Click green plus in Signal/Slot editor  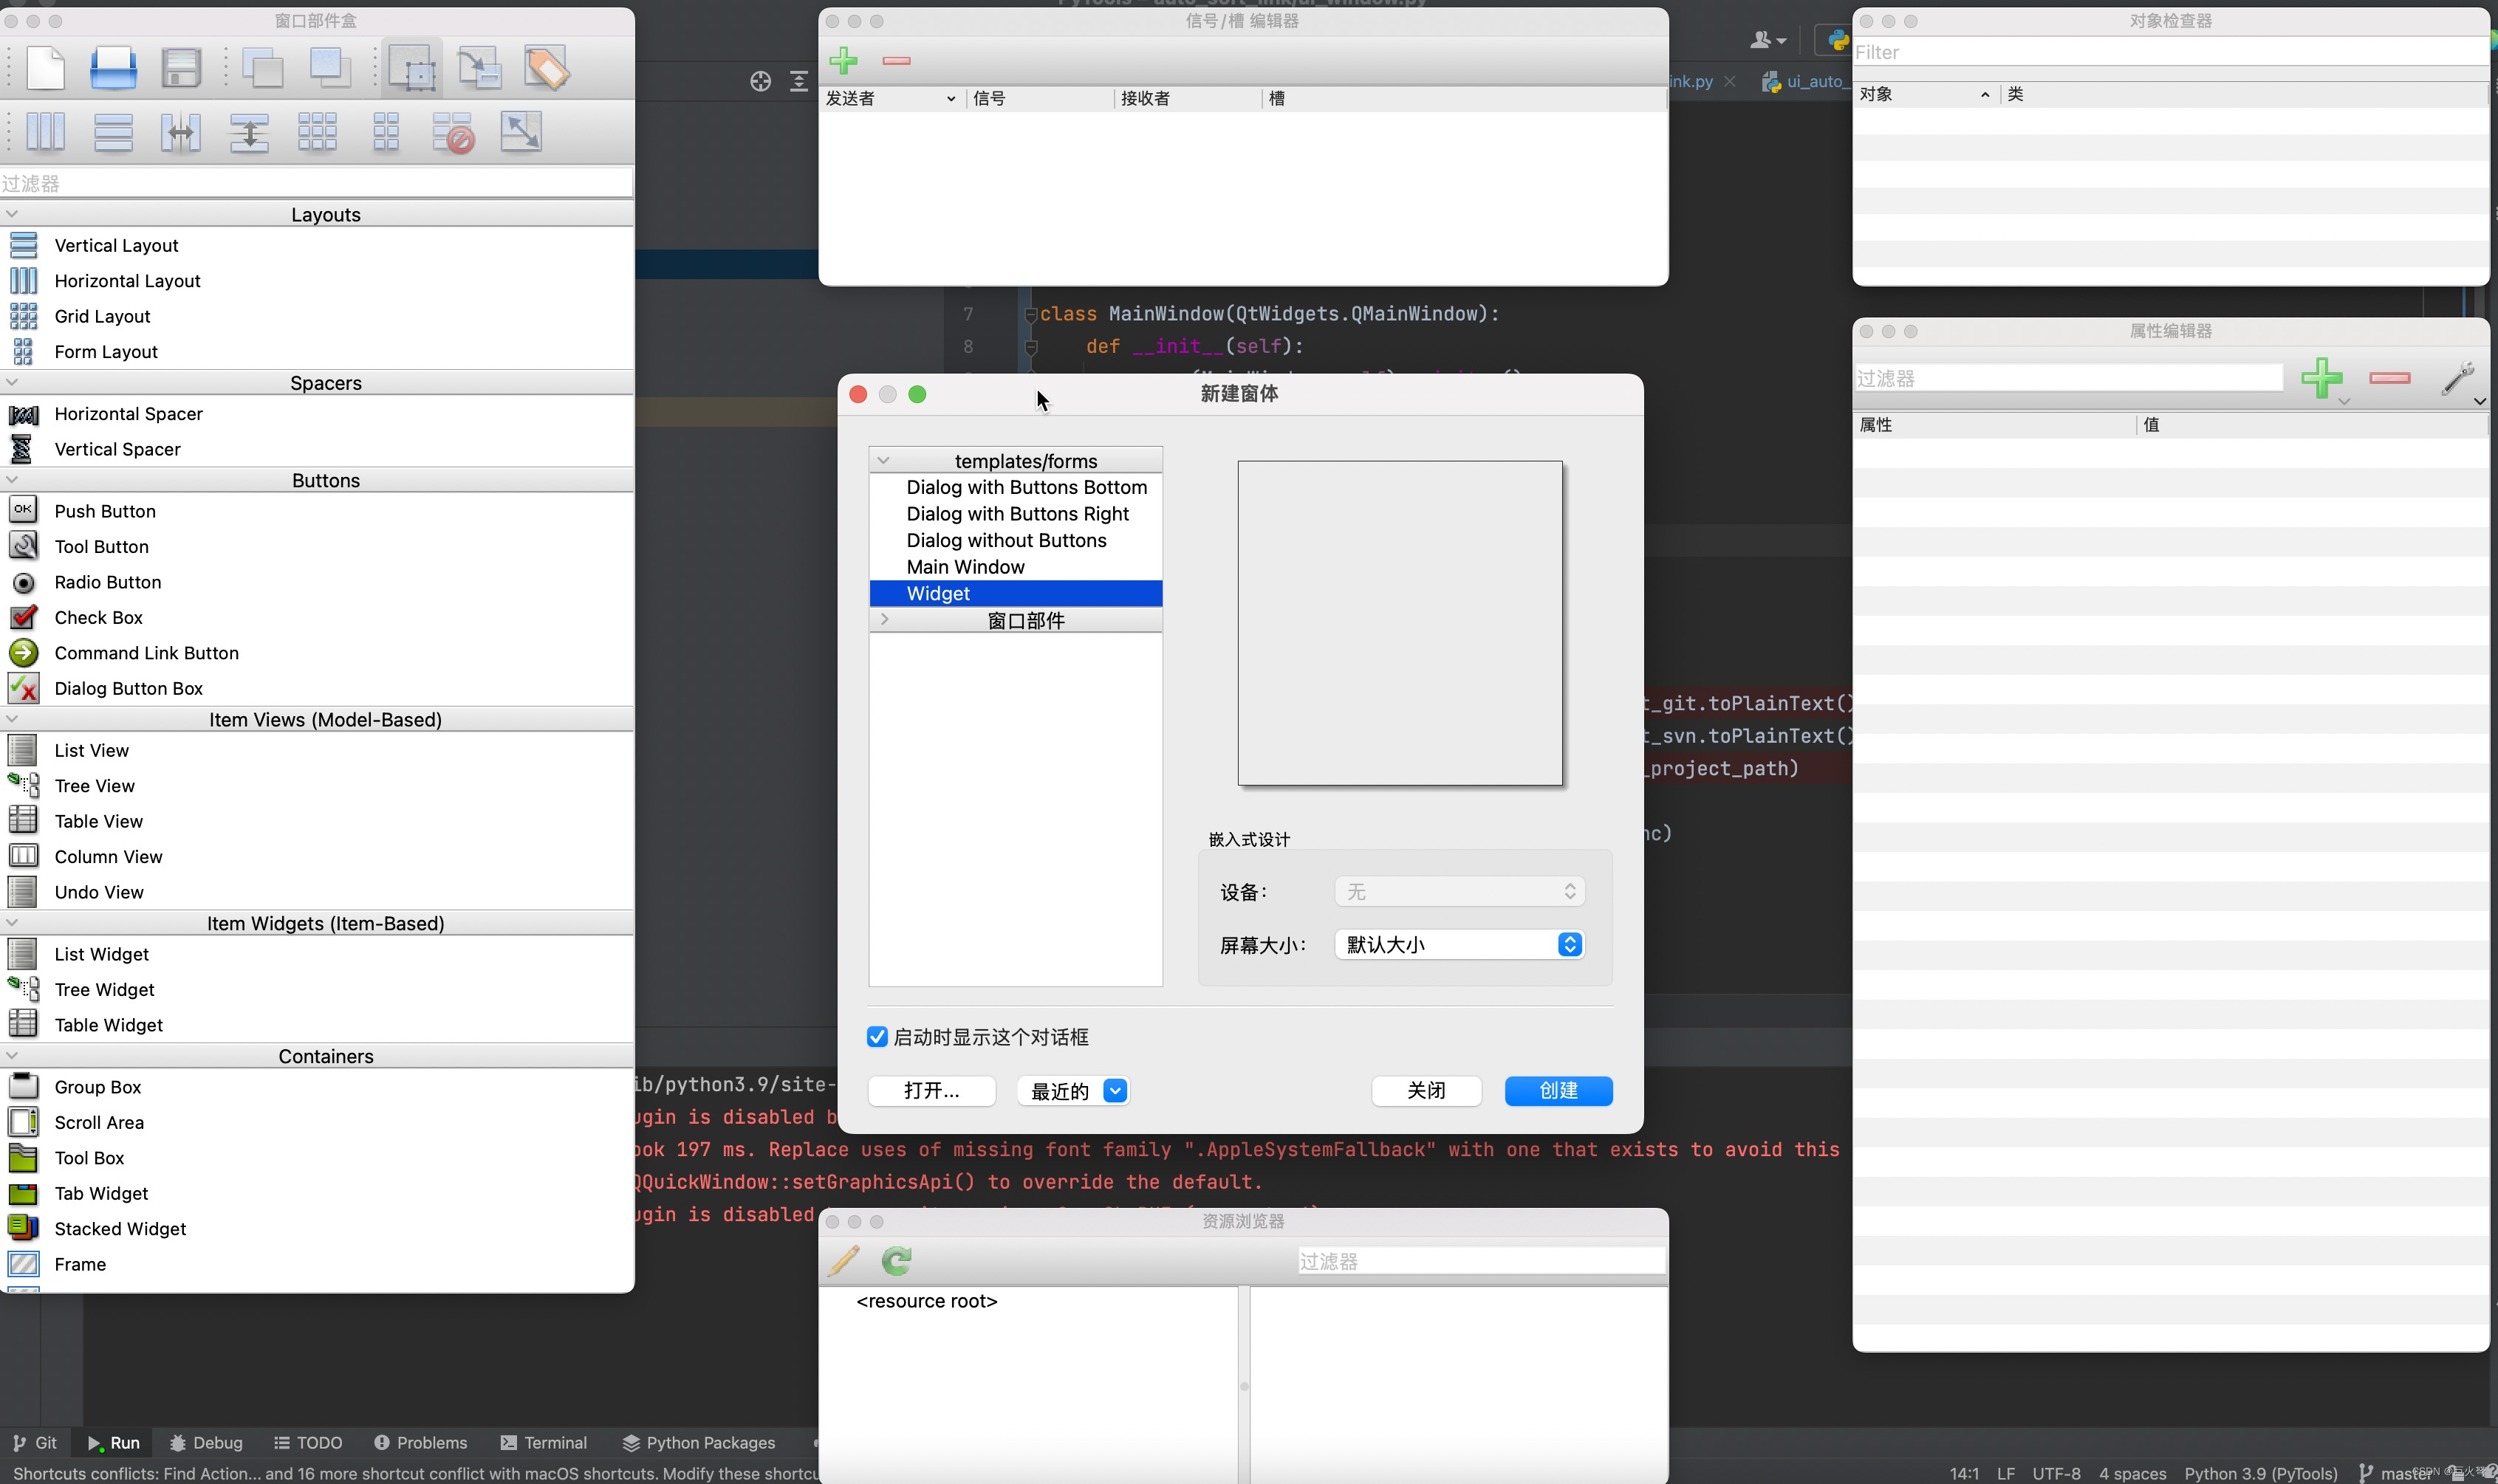(843, 61)
